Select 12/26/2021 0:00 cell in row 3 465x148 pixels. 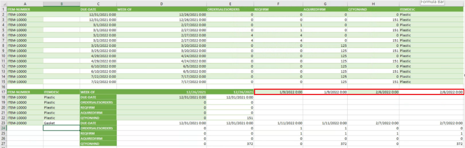162,20
